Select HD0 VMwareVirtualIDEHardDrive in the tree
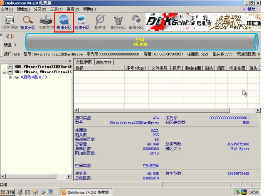264x196 pixels. point(43,67)
